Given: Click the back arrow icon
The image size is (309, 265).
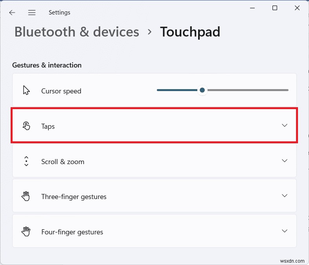Looking at the screenshot, I should coord(12,13).
